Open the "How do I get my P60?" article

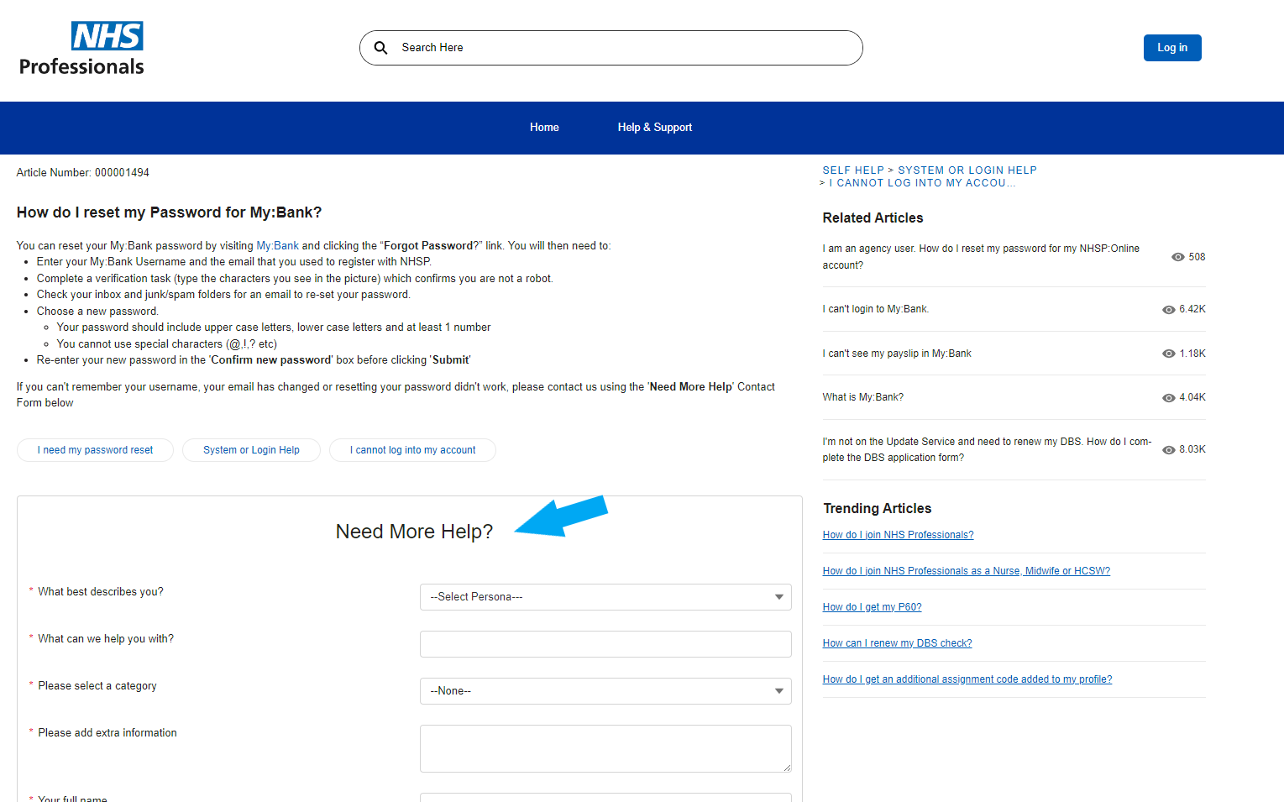872,606
